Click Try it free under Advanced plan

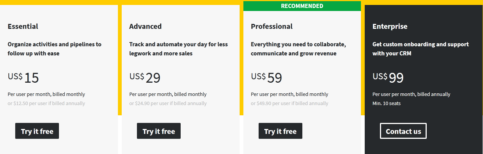[x=159, y=131]
